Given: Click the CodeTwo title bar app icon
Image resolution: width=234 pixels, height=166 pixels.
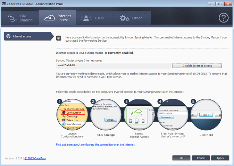Looking at the screenshot, I should [x=4, y=4].
